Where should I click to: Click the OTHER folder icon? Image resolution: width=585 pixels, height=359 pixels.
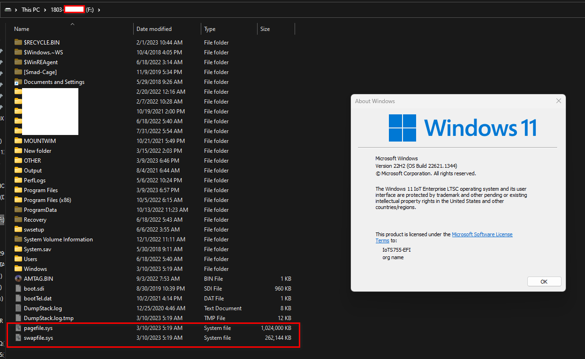[x=18, y=160]
